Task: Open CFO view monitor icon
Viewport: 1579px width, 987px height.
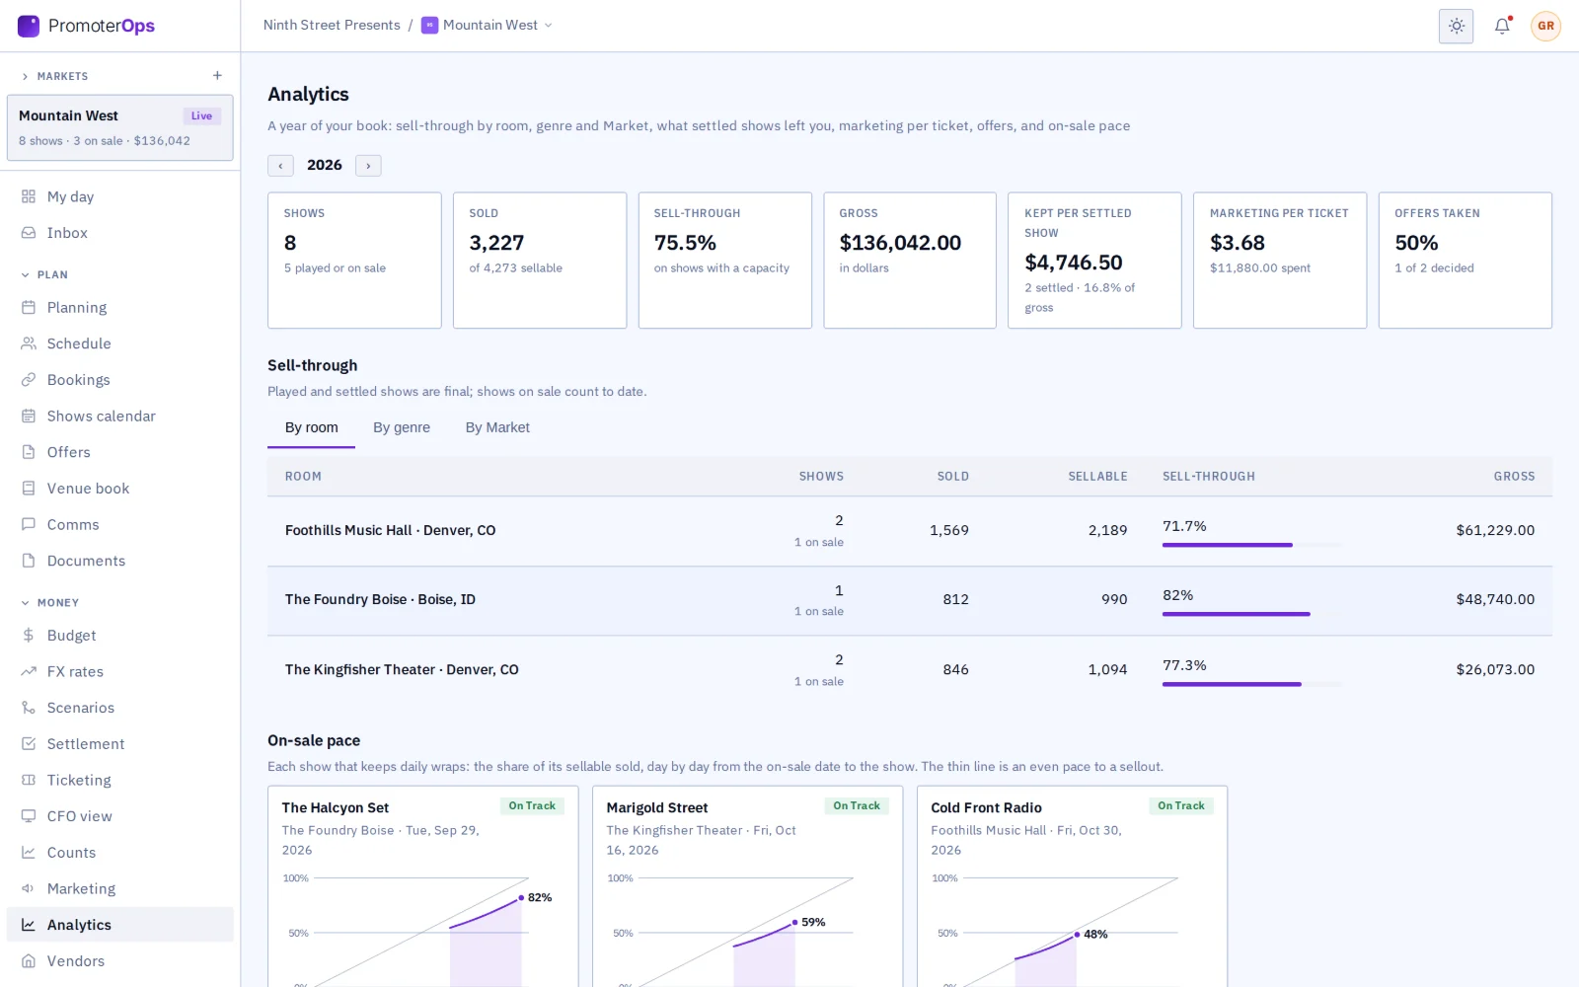Action: [x=29, y=816]
